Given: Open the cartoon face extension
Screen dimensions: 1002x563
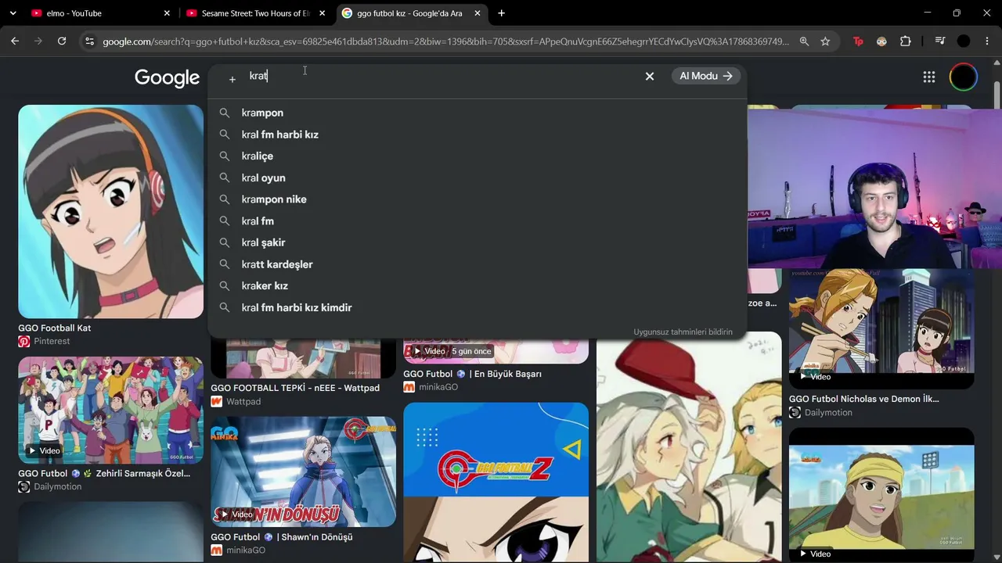Looking at the screenshot, I should tap(881, 41).
